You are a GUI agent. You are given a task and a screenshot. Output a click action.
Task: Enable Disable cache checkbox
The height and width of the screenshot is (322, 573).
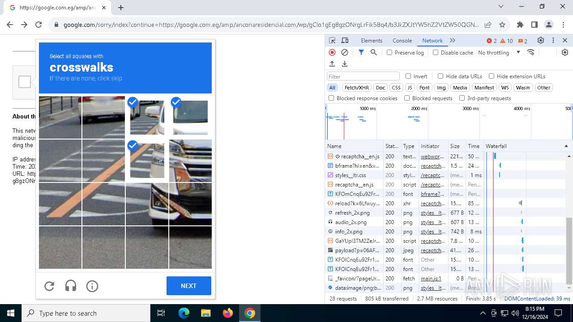[x=436, y=52]
